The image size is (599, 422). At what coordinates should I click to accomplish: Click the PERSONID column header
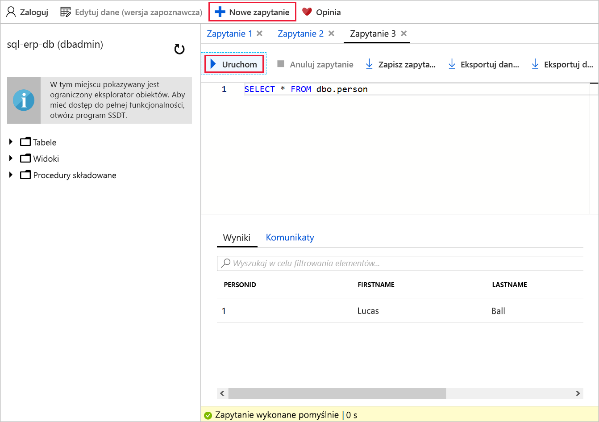(x=240, y=284)
